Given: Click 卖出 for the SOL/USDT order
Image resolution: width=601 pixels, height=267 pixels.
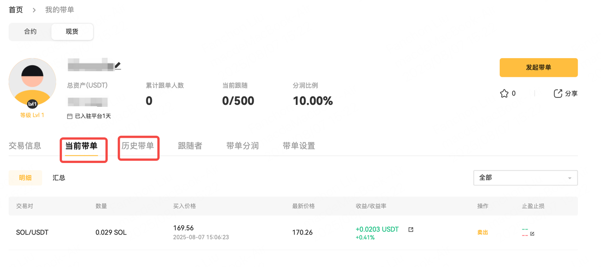Looking at the screenshot, I should pyautogui.click(x=483, y=232).
